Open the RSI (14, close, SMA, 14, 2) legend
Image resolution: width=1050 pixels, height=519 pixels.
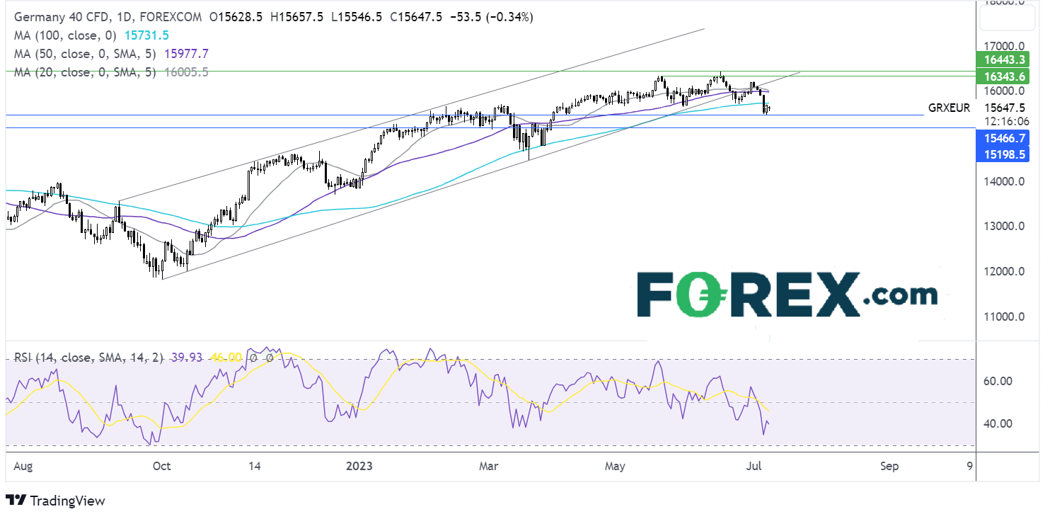[x=90, y=358]
